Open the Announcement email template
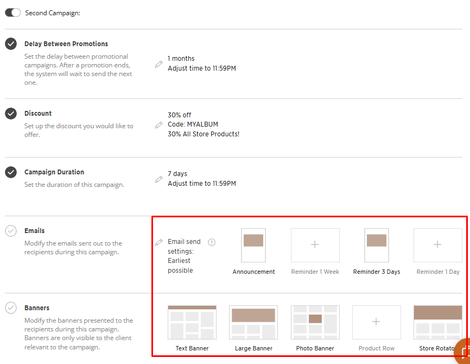Screen dimensions: 470x364 tap(253, 246)
